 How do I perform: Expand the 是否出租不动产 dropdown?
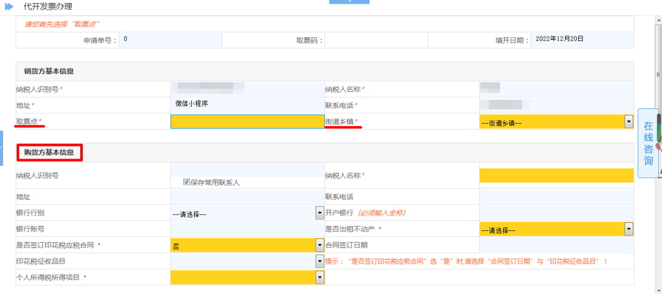(628, 229)
